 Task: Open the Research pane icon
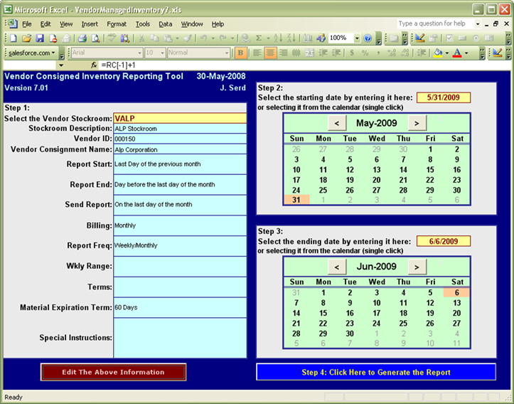point(125,38)
